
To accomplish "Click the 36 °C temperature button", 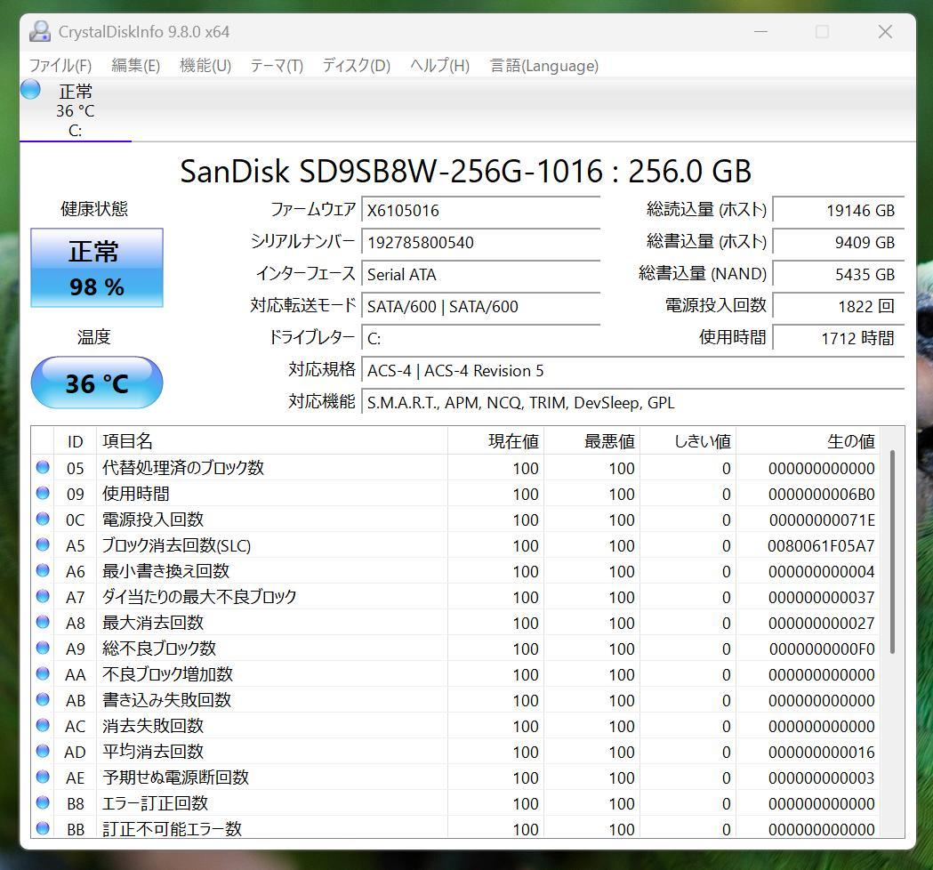I will (x=96, y=383).
